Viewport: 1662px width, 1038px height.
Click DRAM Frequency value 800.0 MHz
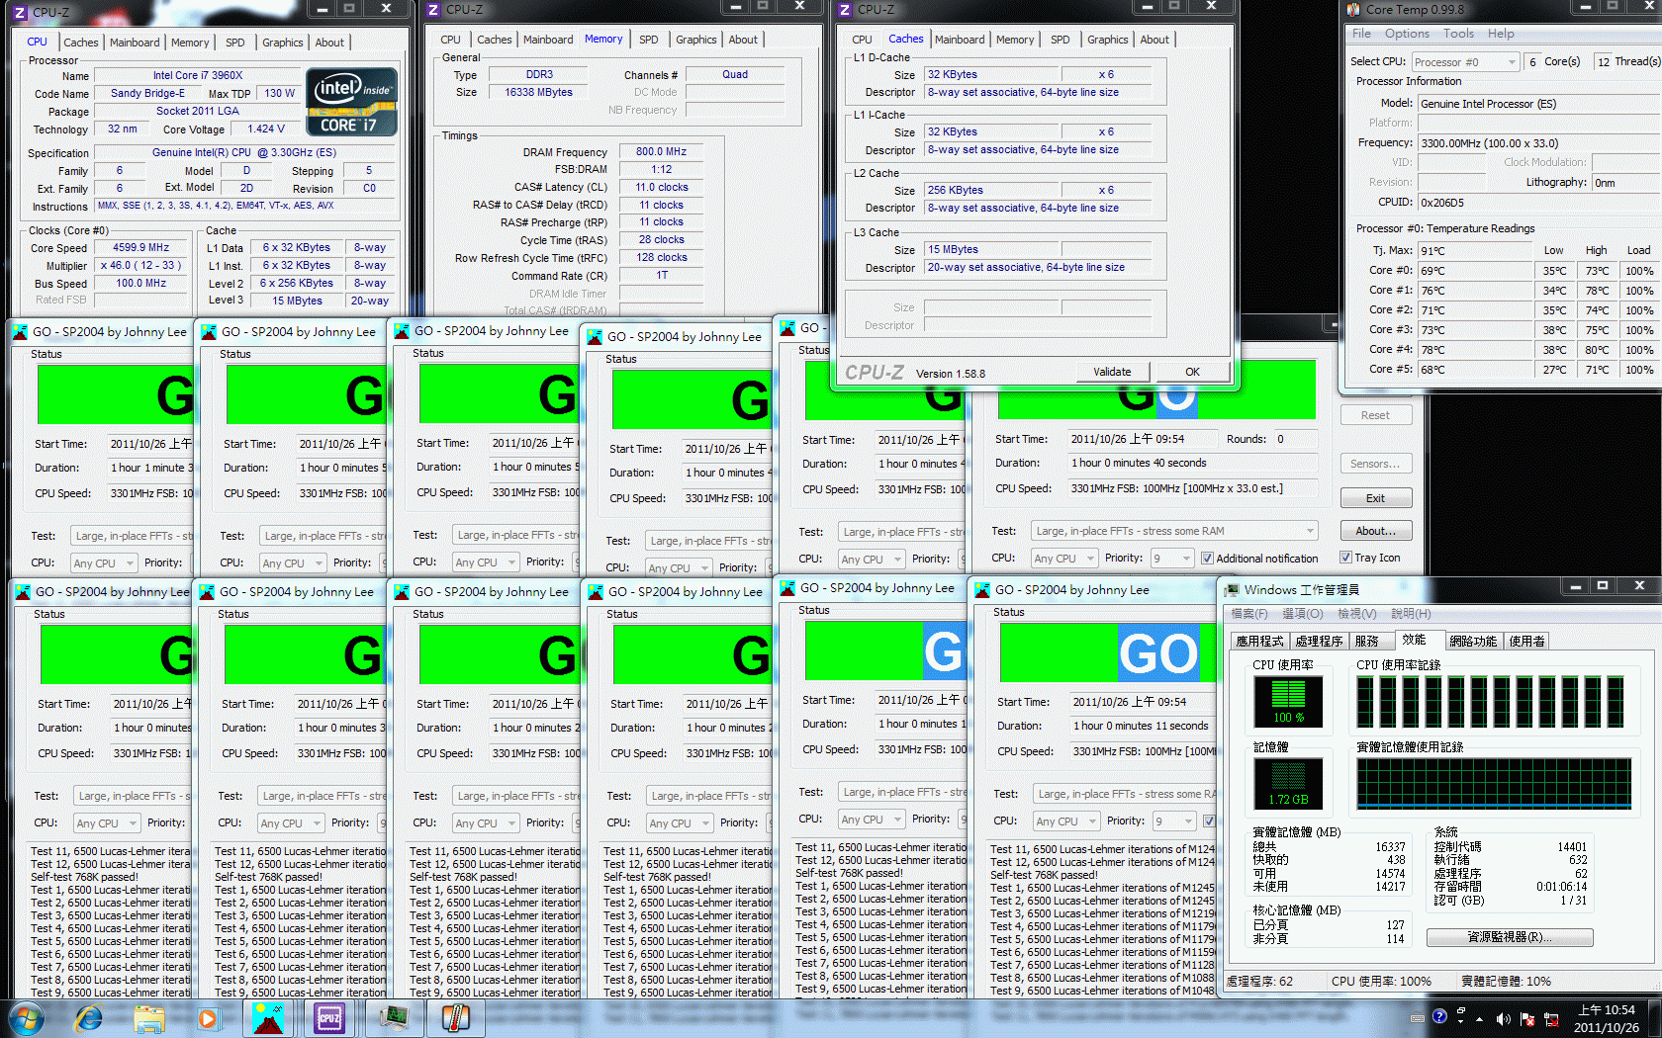(661, 151)
